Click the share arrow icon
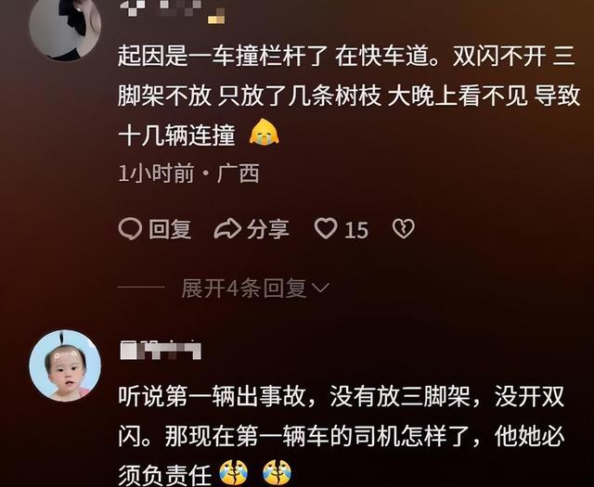Image resolution: width=594 pixels, height=487 pixels. (x=227, y=229)
